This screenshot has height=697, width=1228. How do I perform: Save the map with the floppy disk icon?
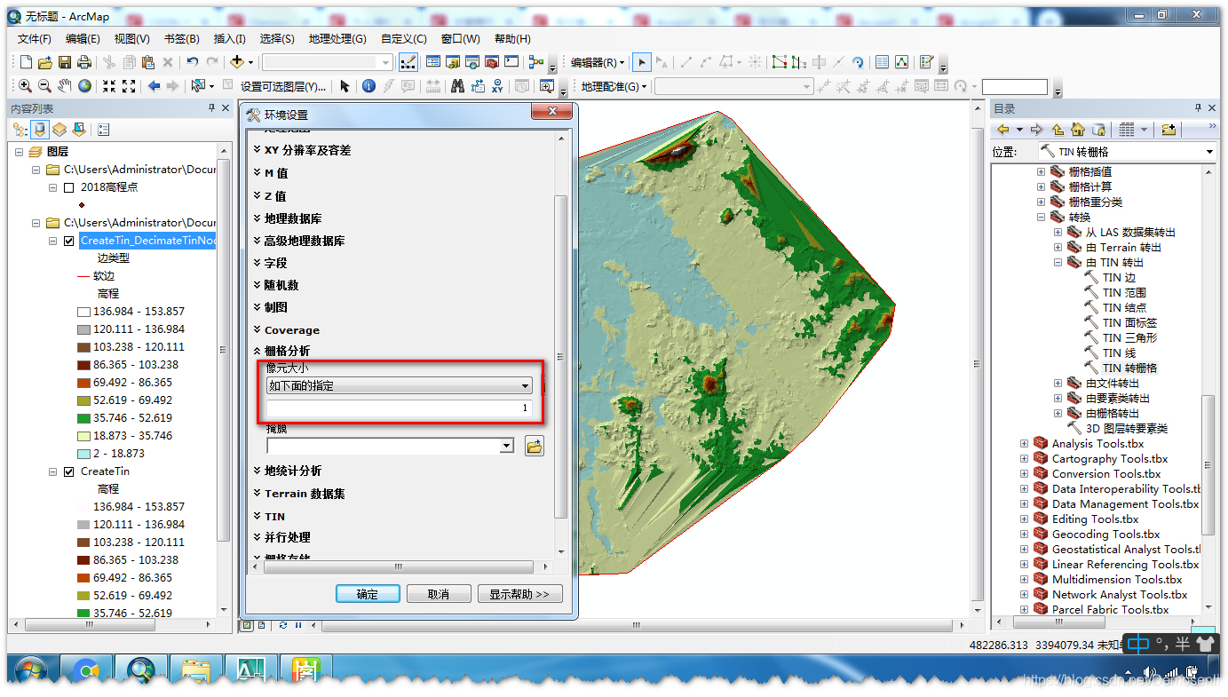pyautogui.click(x=65, y=62)
